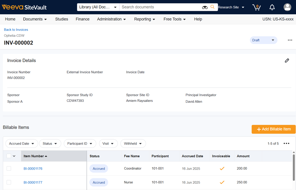Open invoice actions ellipsis beside Draft
The height and width of the screenshot is (190, 296).
[290, 40]
